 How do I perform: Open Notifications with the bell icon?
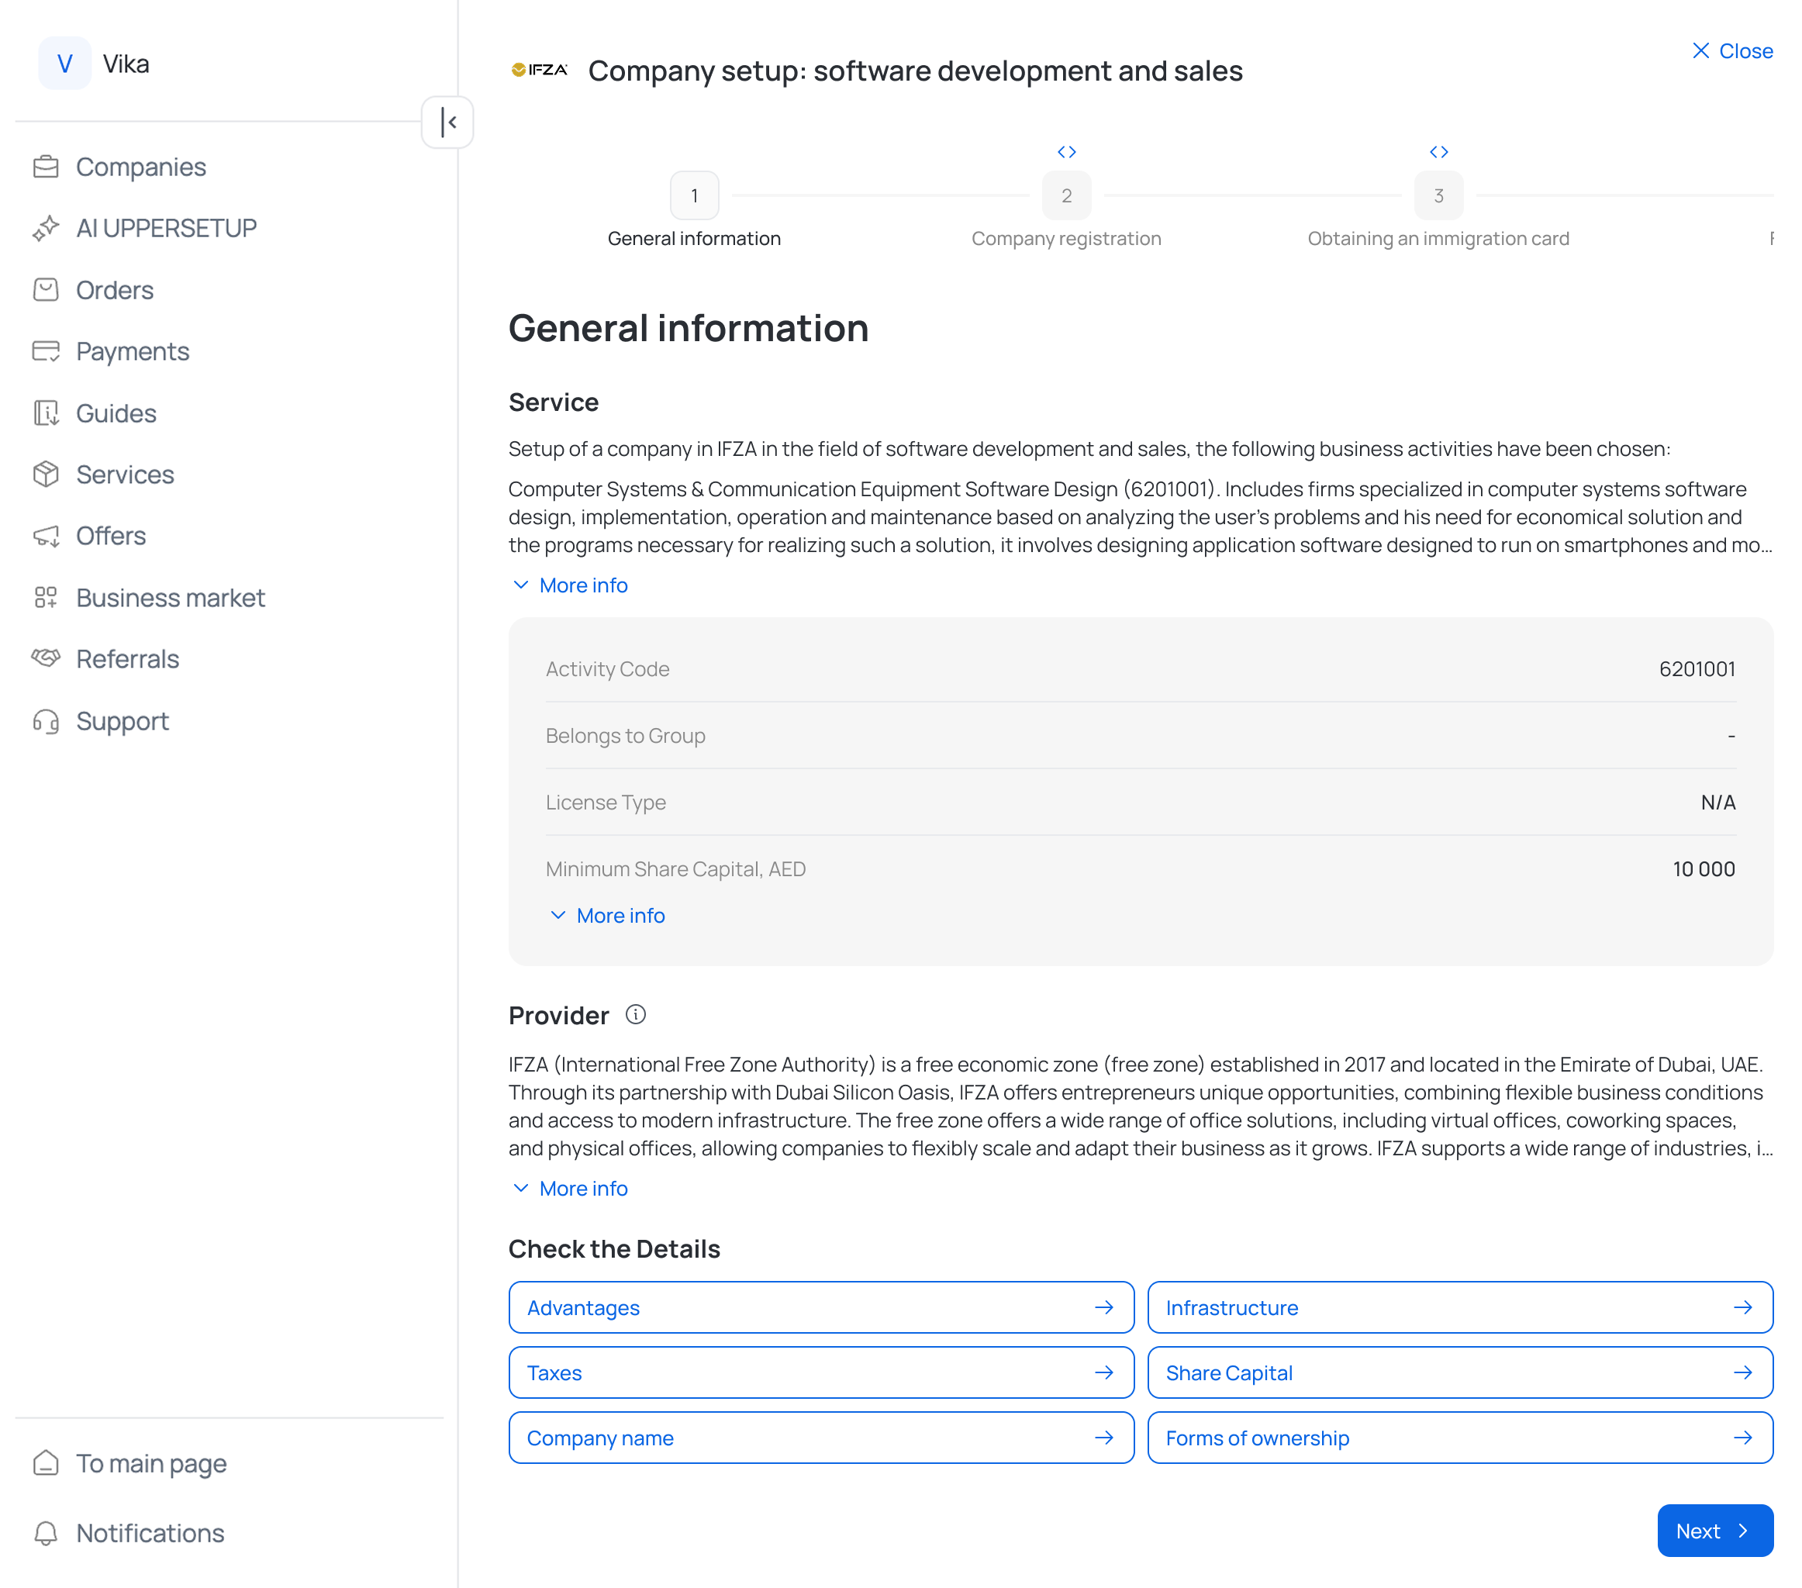click(x=46, y=1533)
